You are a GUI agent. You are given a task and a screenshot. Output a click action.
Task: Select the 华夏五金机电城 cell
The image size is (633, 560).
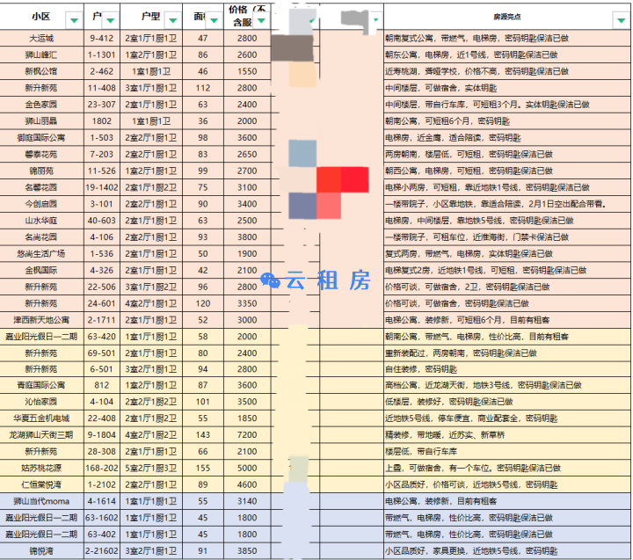click(x=41, y=418)
